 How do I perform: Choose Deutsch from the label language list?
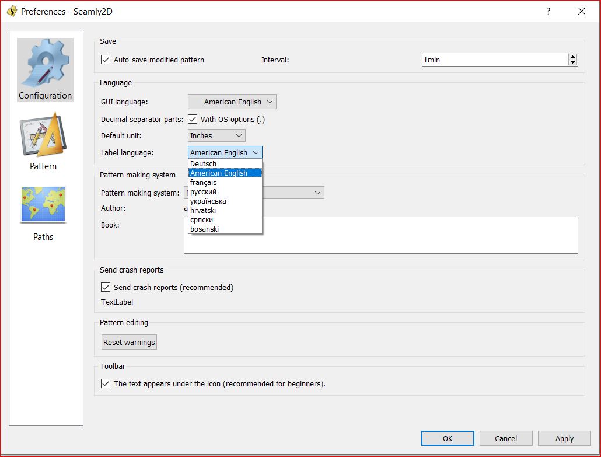tap(204, 164)
